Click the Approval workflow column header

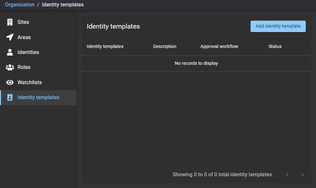[x=219, y=46]
